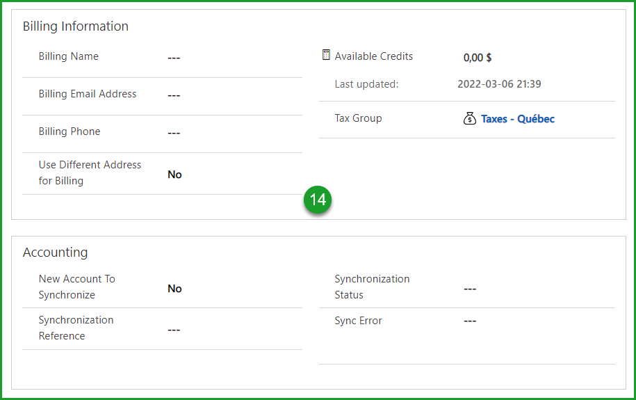The width and height of the screenshot is (636, 400).
Task: Click the Tax Group money bag icon
Action: pos(470,119)
